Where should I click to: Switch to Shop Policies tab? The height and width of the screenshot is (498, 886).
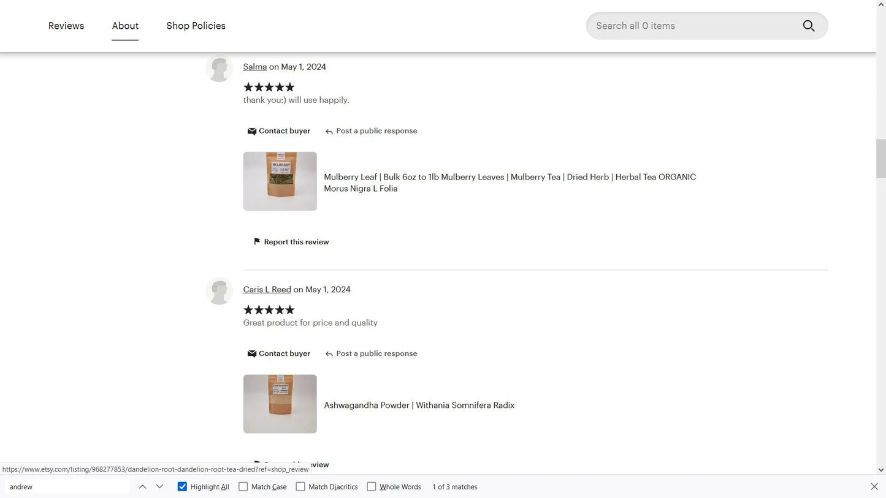[196, 26]
